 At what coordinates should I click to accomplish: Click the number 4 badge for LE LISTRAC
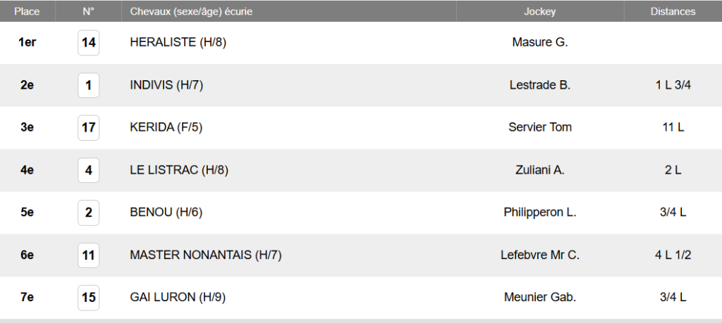pyautogui.click(x=88, y=170)
